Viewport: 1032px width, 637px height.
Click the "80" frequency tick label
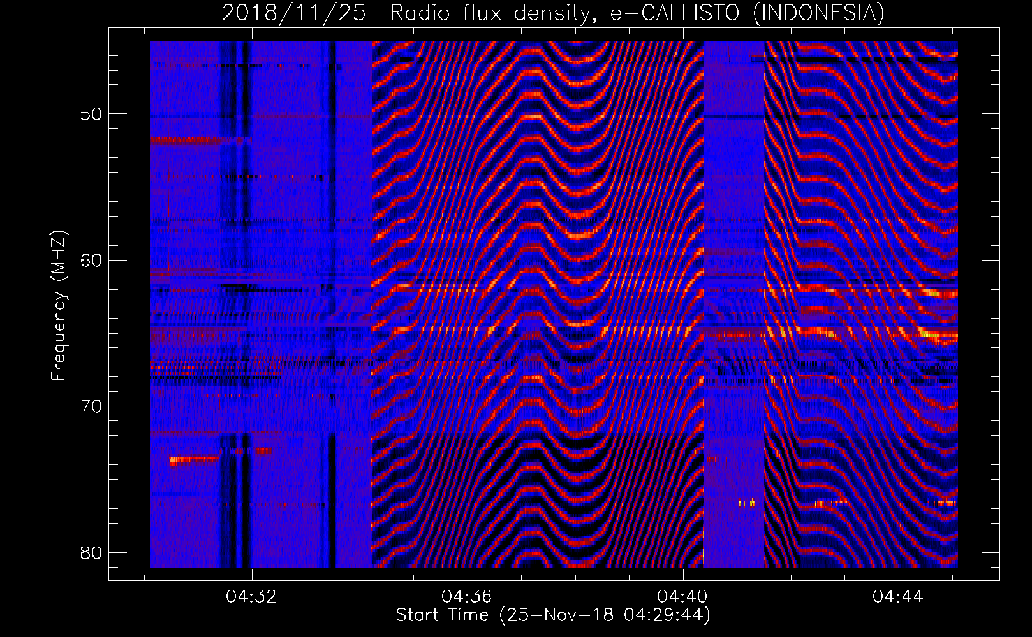click(91, 552)
